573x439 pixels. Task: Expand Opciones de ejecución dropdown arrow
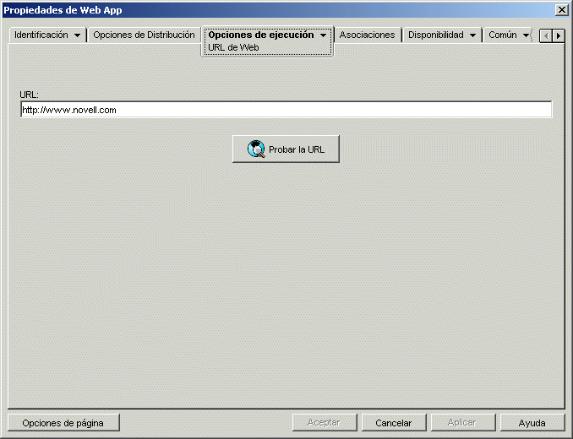point(323,35)
